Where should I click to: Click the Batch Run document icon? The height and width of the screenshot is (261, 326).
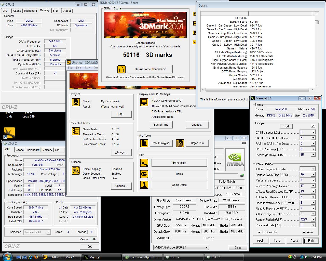click(x=180, y=143)
